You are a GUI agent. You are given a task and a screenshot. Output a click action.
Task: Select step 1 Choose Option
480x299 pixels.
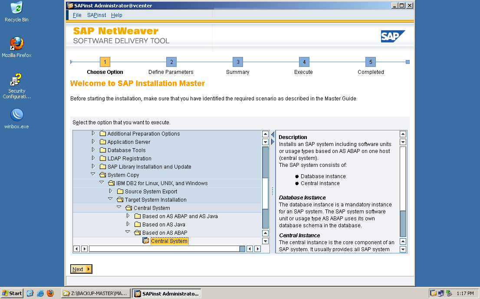click(105, 62)
